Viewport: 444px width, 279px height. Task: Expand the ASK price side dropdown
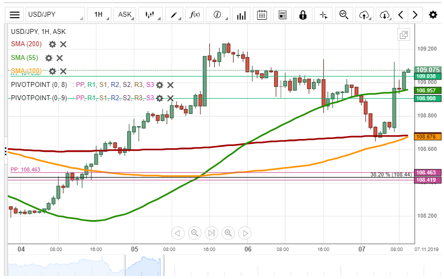(126, 15)
